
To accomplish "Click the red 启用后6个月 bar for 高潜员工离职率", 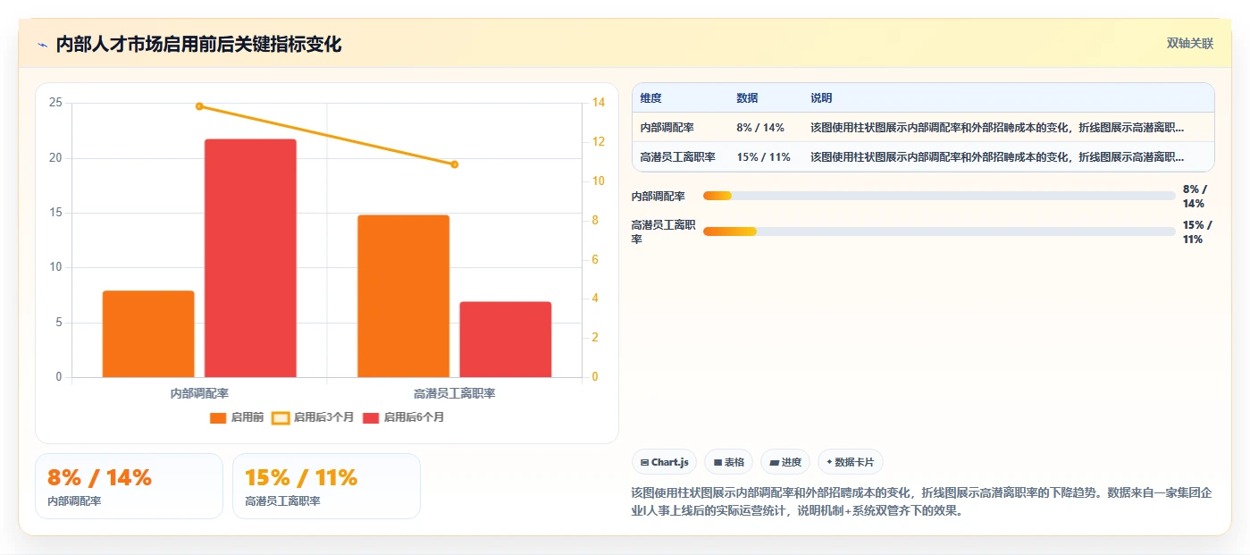I will (x=506, y=340).
